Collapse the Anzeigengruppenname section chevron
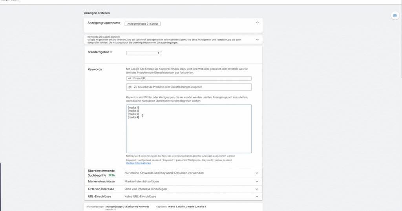 click(257, 22)
